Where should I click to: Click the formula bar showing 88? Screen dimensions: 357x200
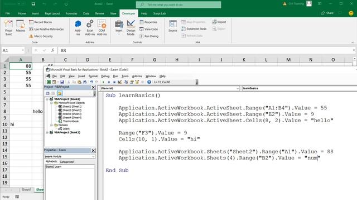pos(205,51)
